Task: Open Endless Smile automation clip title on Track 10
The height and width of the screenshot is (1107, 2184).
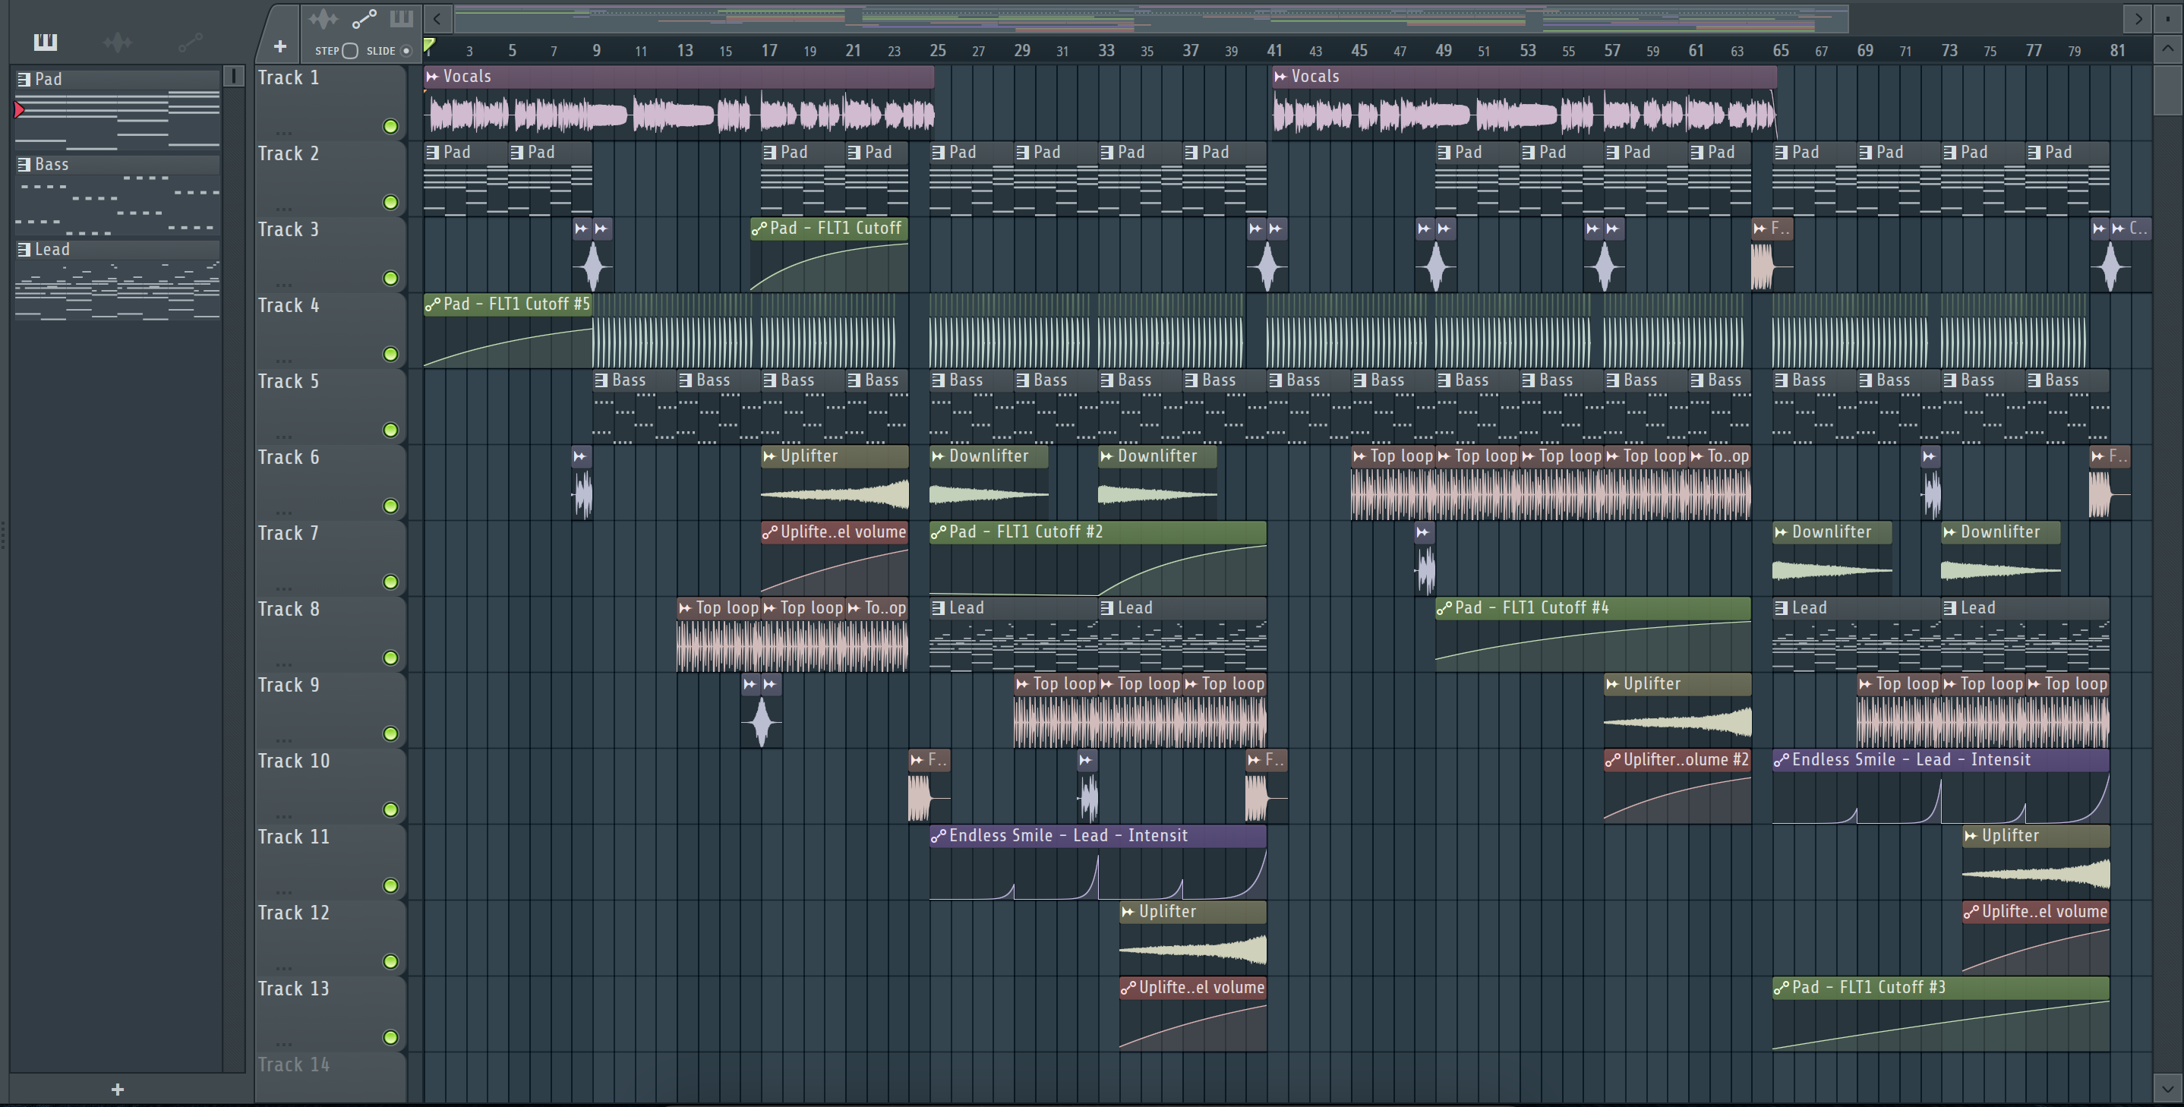Action: (1939, 759)
